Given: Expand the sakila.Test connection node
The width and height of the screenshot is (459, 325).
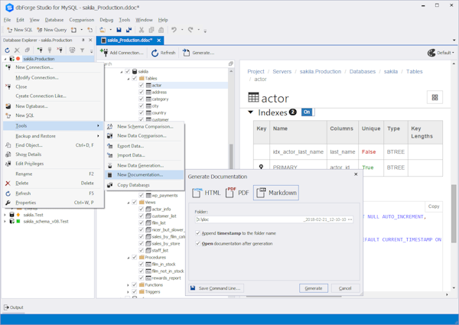Looking at the screenshot, I should [5, 215].
